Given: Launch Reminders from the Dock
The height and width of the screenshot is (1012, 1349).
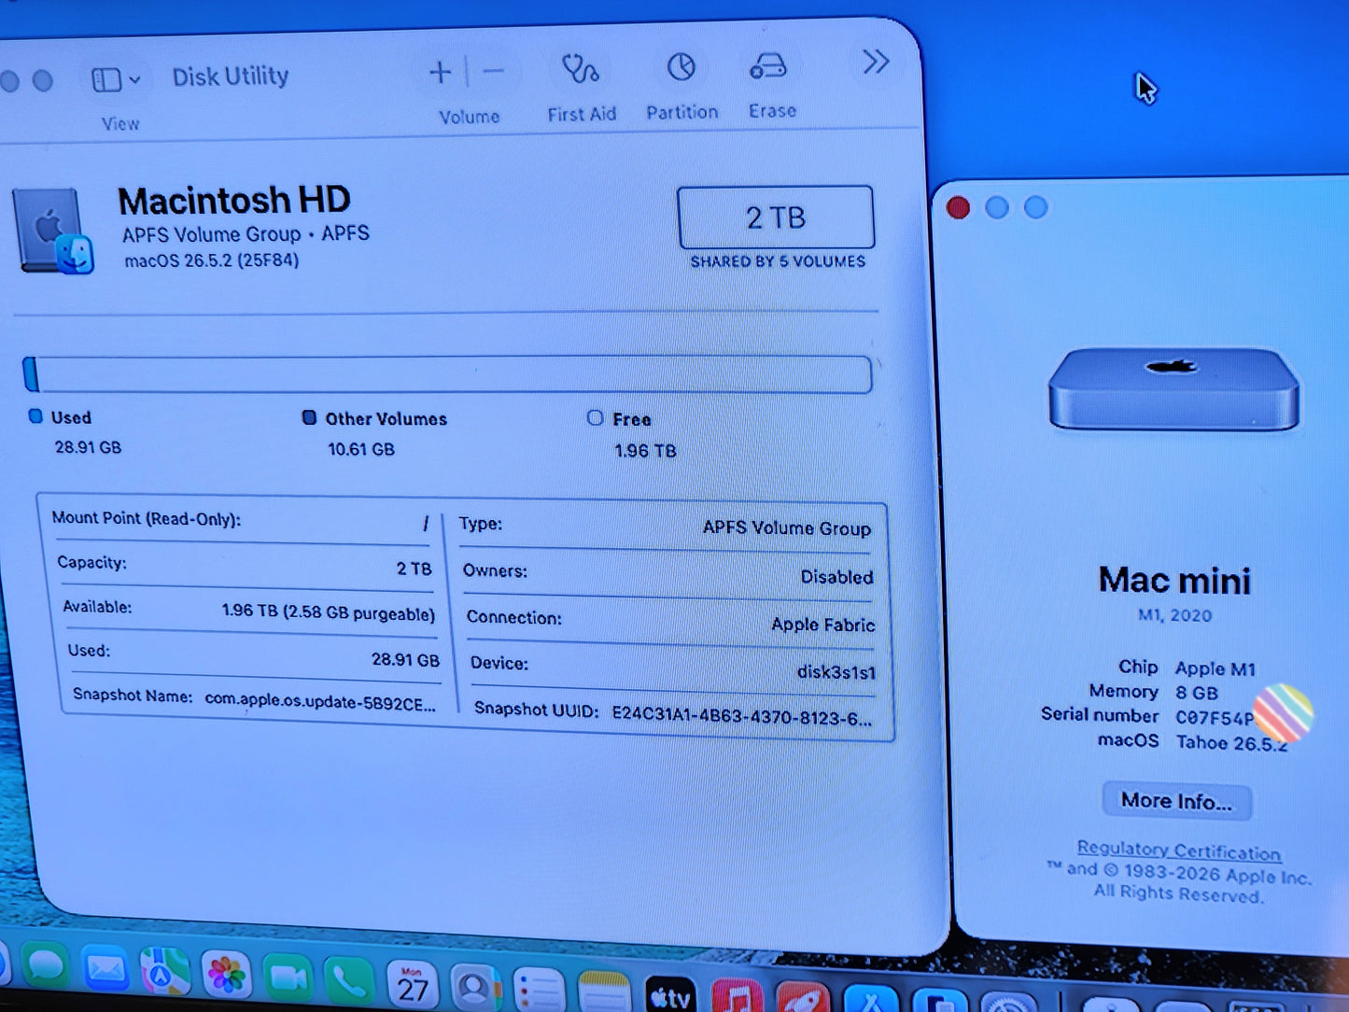Looking at the screenshot, I should [538, 991].
